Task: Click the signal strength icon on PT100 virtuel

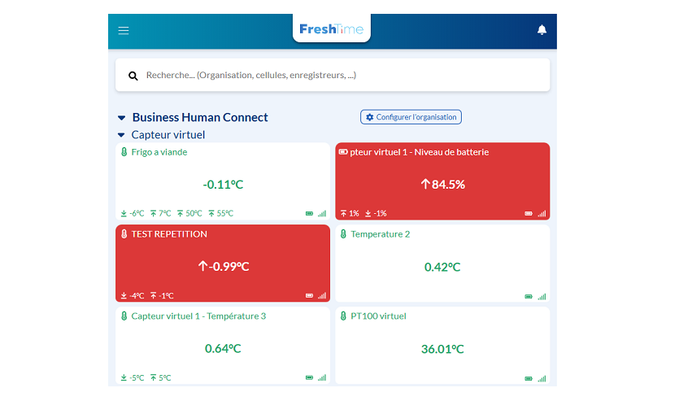Action: coord(542,377)
